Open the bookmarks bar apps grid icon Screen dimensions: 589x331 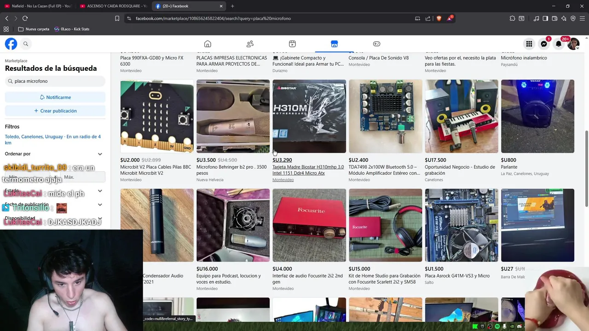click(x=6, y=29)
